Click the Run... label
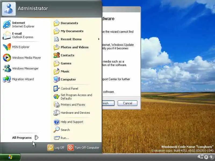The image size is (215, 161). click(x=65, y=138)
